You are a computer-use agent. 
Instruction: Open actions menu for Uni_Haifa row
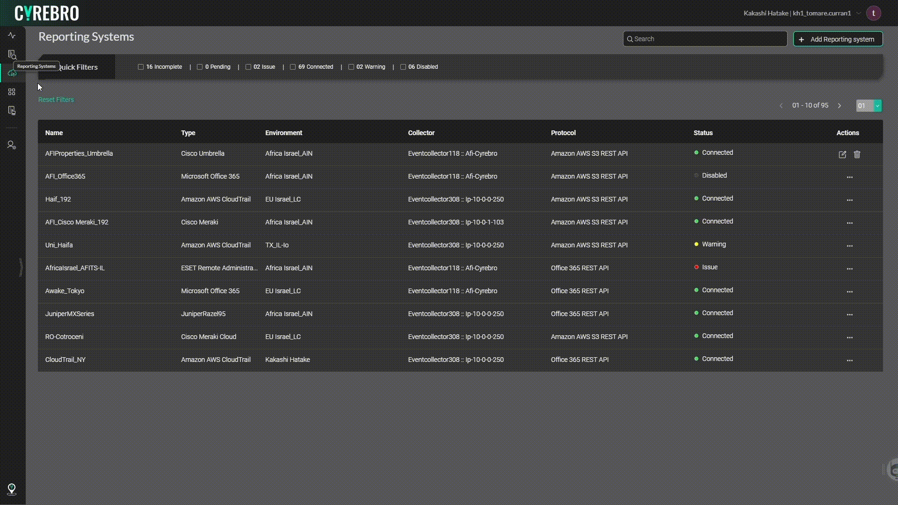point(850,245)
